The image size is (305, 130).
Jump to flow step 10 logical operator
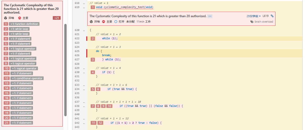point(24,68)
